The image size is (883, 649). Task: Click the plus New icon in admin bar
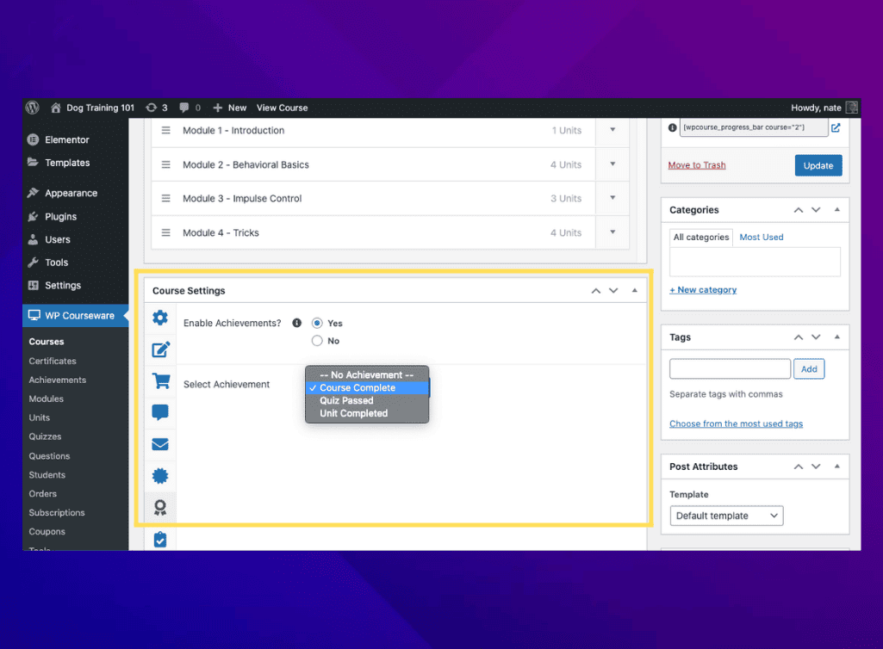[217, 108]
